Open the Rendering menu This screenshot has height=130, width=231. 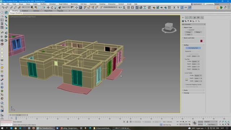click(74, 4)
